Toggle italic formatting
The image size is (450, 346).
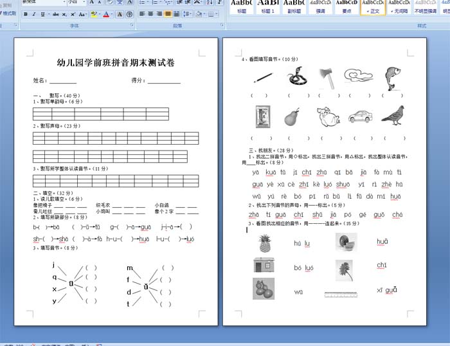tap(34, 14)
